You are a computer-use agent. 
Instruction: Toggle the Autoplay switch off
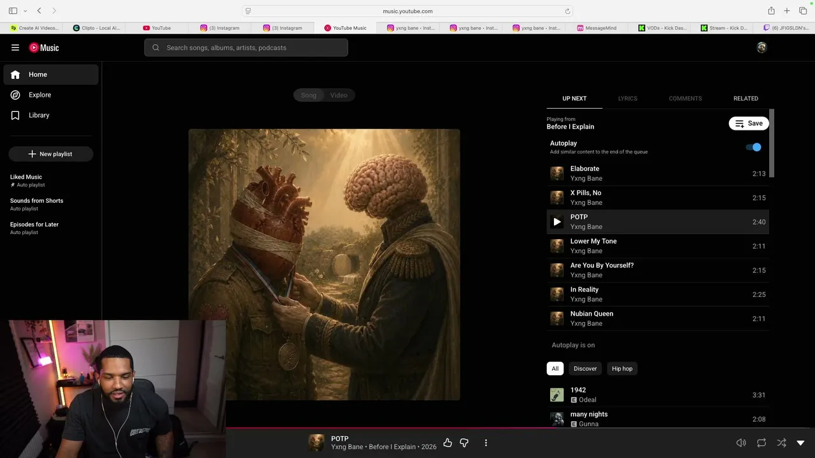[x=753, y=147]
